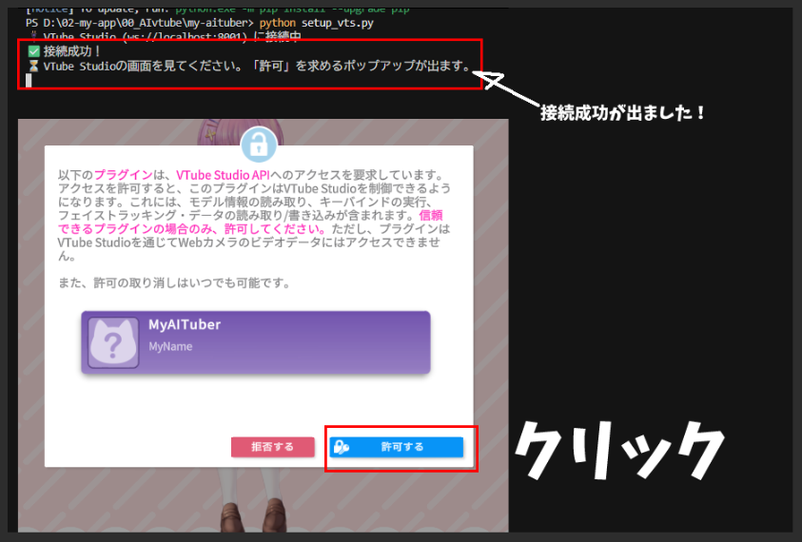Click the また、許可の取り消し sentence in the dialog
This screenshot has width=802, height=542.
point(173,283)
